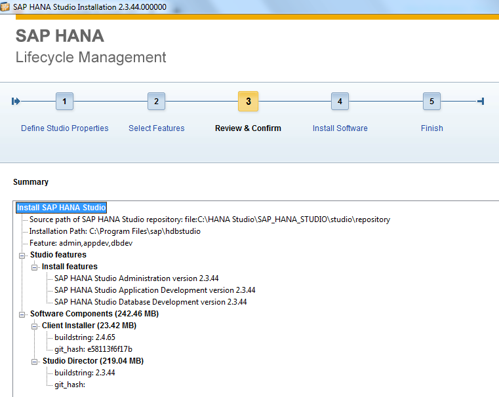499x397 pixels.
Task: Click the wizard end marker
Action: click(481, 102)
